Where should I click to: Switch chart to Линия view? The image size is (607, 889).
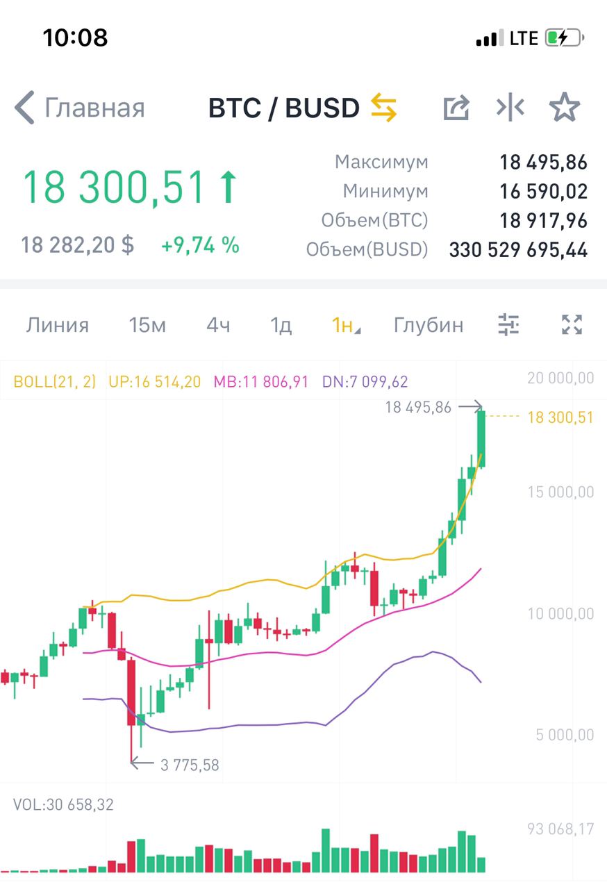point(58,325)
